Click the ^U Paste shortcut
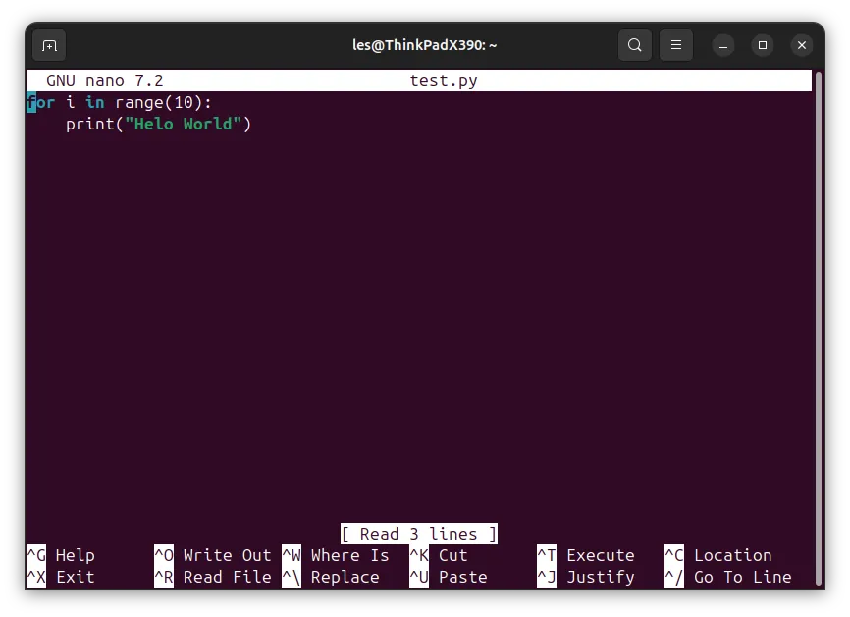The width and height of the screenshot is (850, 617). 449,577
